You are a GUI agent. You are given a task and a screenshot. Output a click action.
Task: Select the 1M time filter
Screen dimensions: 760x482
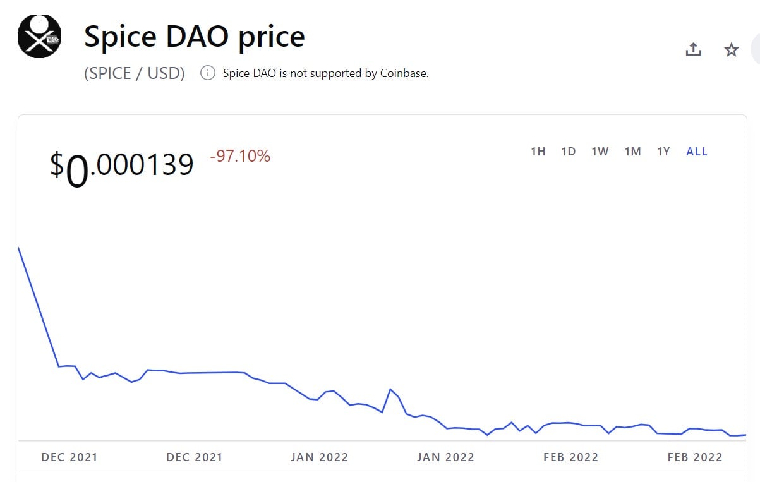pos(632,151)
